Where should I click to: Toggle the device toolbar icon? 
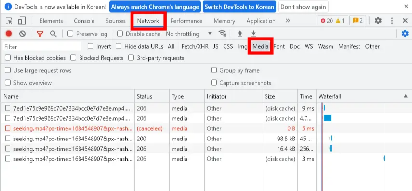pyautogui.click(x=22, y=21)
